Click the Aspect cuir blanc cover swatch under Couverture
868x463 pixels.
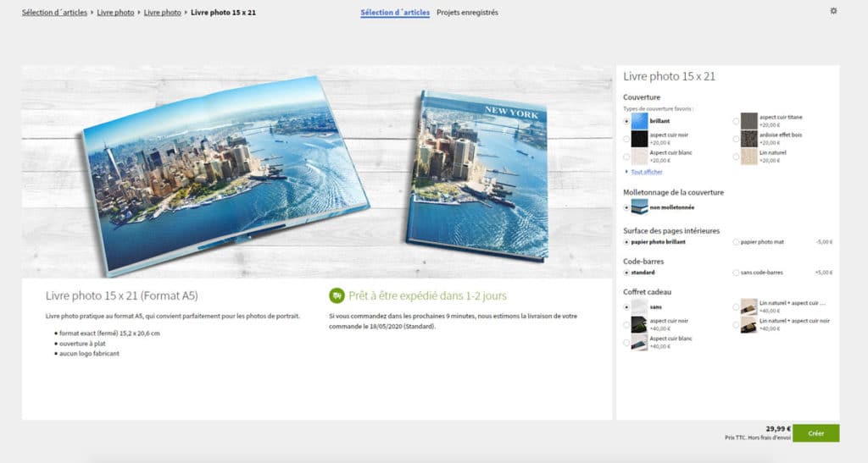pyautogui.click(x=639, y=157)
